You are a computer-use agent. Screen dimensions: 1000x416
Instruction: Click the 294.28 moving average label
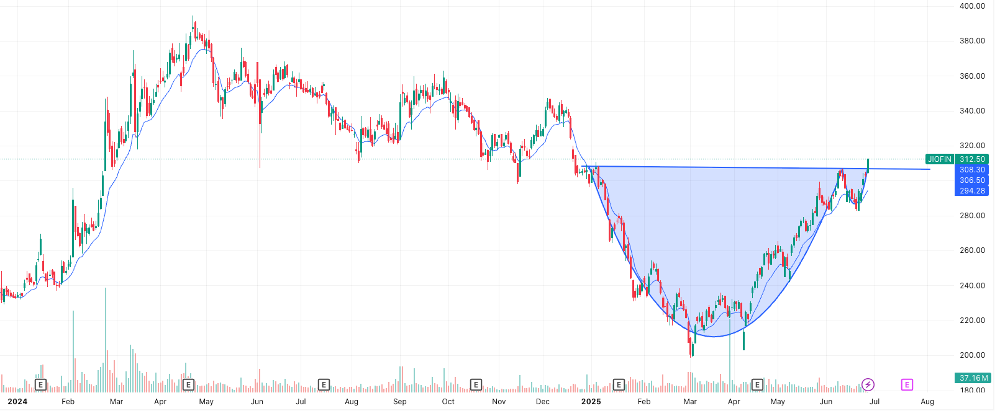(972, 191)
